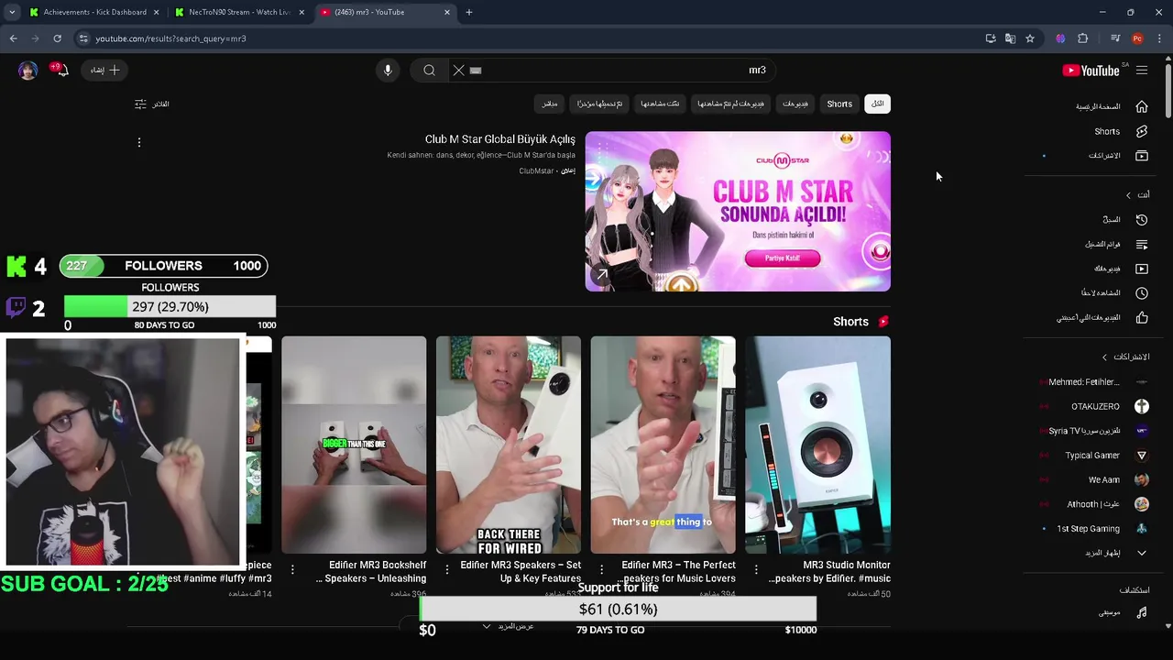Image resolution: width=1173 pixels, height=660 pixels.
Task: Open the YouTube home logo
Action: point(1091,71)
